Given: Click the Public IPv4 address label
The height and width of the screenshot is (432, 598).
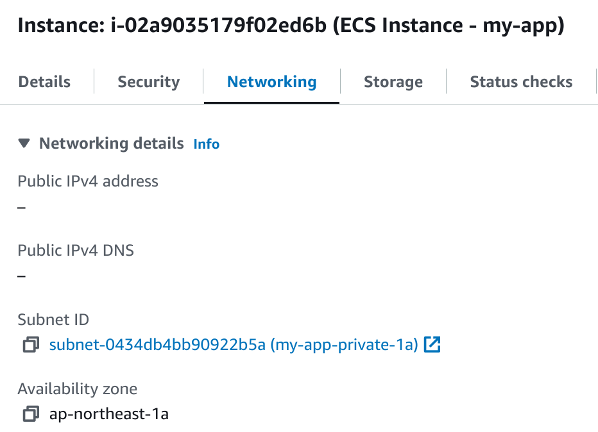Looking at the screenshot, I should coord(88,181).
